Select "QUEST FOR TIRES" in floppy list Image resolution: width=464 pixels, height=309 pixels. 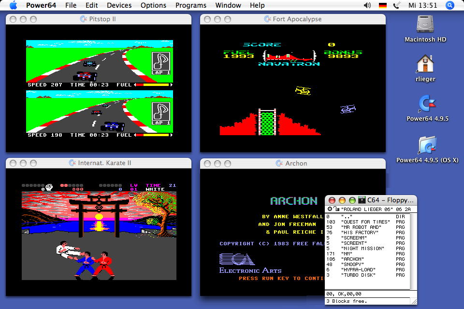tap(367, 222)
